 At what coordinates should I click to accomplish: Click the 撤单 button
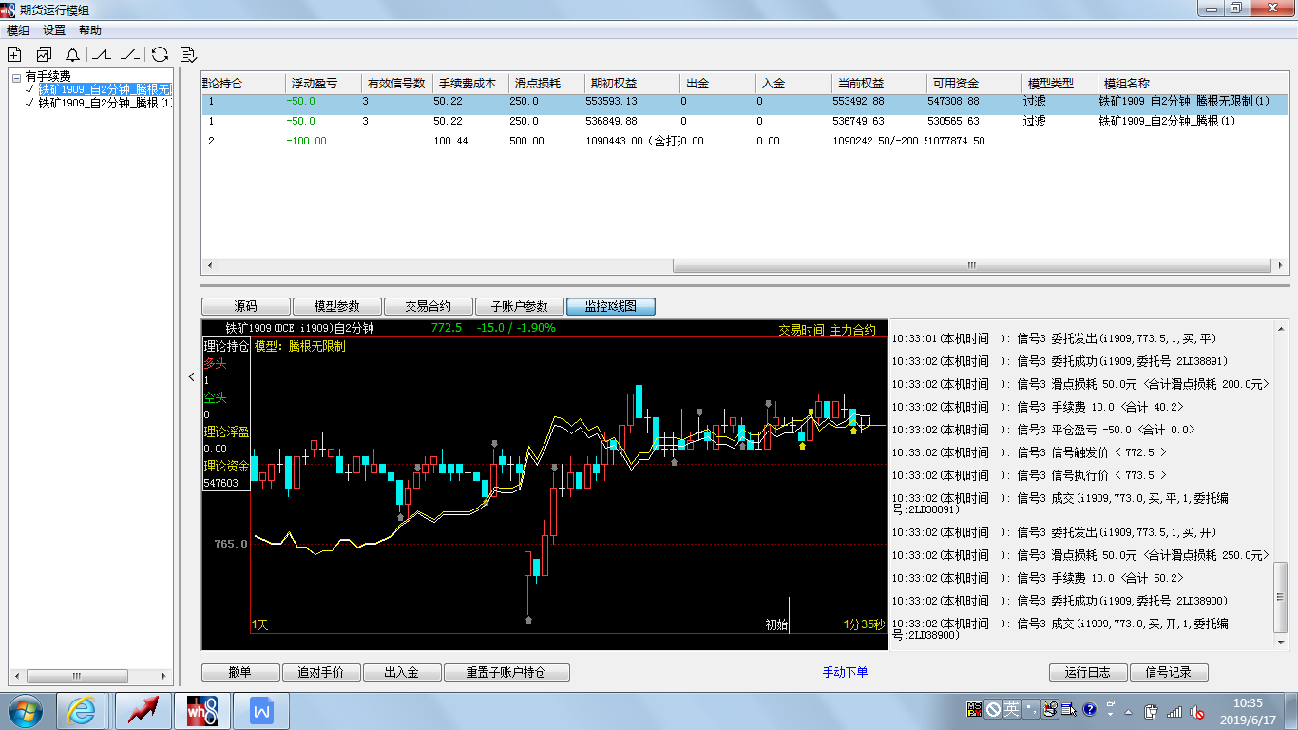[240, 672]
